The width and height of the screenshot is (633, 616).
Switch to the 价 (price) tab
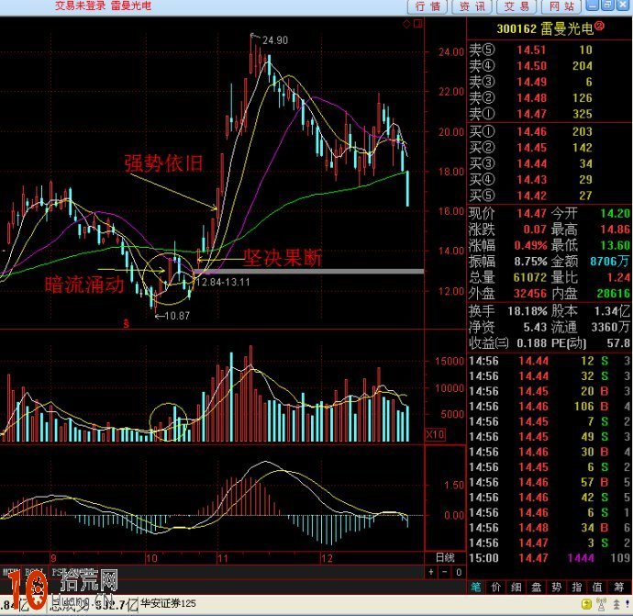point(495,587)
